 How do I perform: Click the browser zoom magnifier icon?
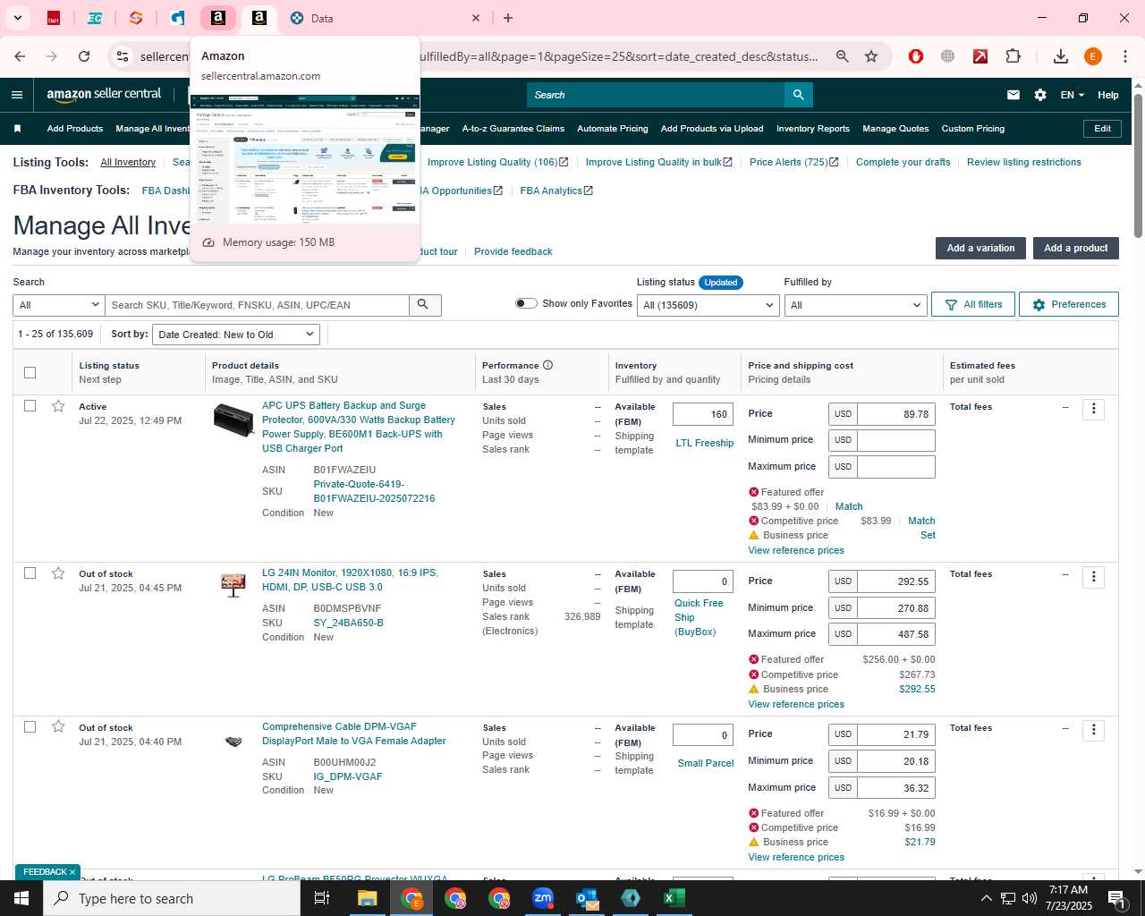point(842,56)
